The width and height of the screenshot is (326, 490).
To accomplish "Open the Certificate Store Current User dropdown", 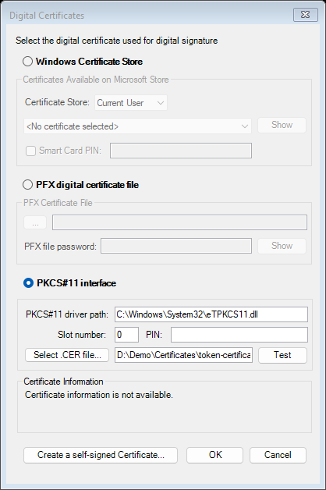I will 131,103.
